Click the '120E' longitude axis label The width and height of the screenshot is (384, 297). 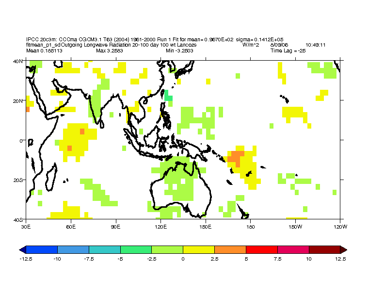pos(161,226)
